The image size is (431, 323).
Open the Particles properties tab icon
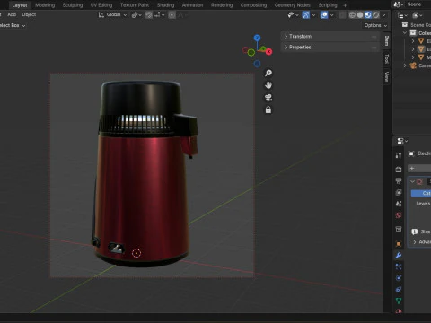(399, 266)
